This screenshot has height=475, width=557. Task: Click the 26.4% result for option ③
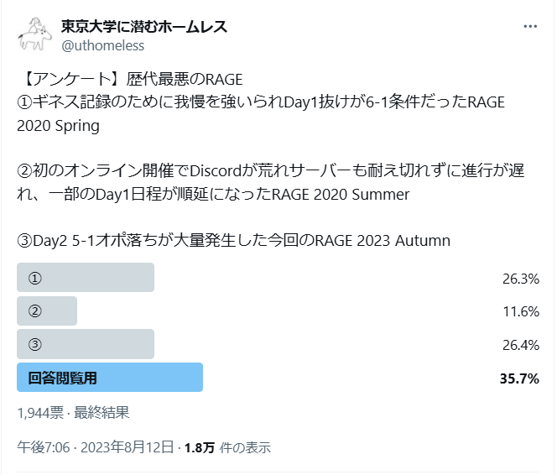click(x=521, y=345)
